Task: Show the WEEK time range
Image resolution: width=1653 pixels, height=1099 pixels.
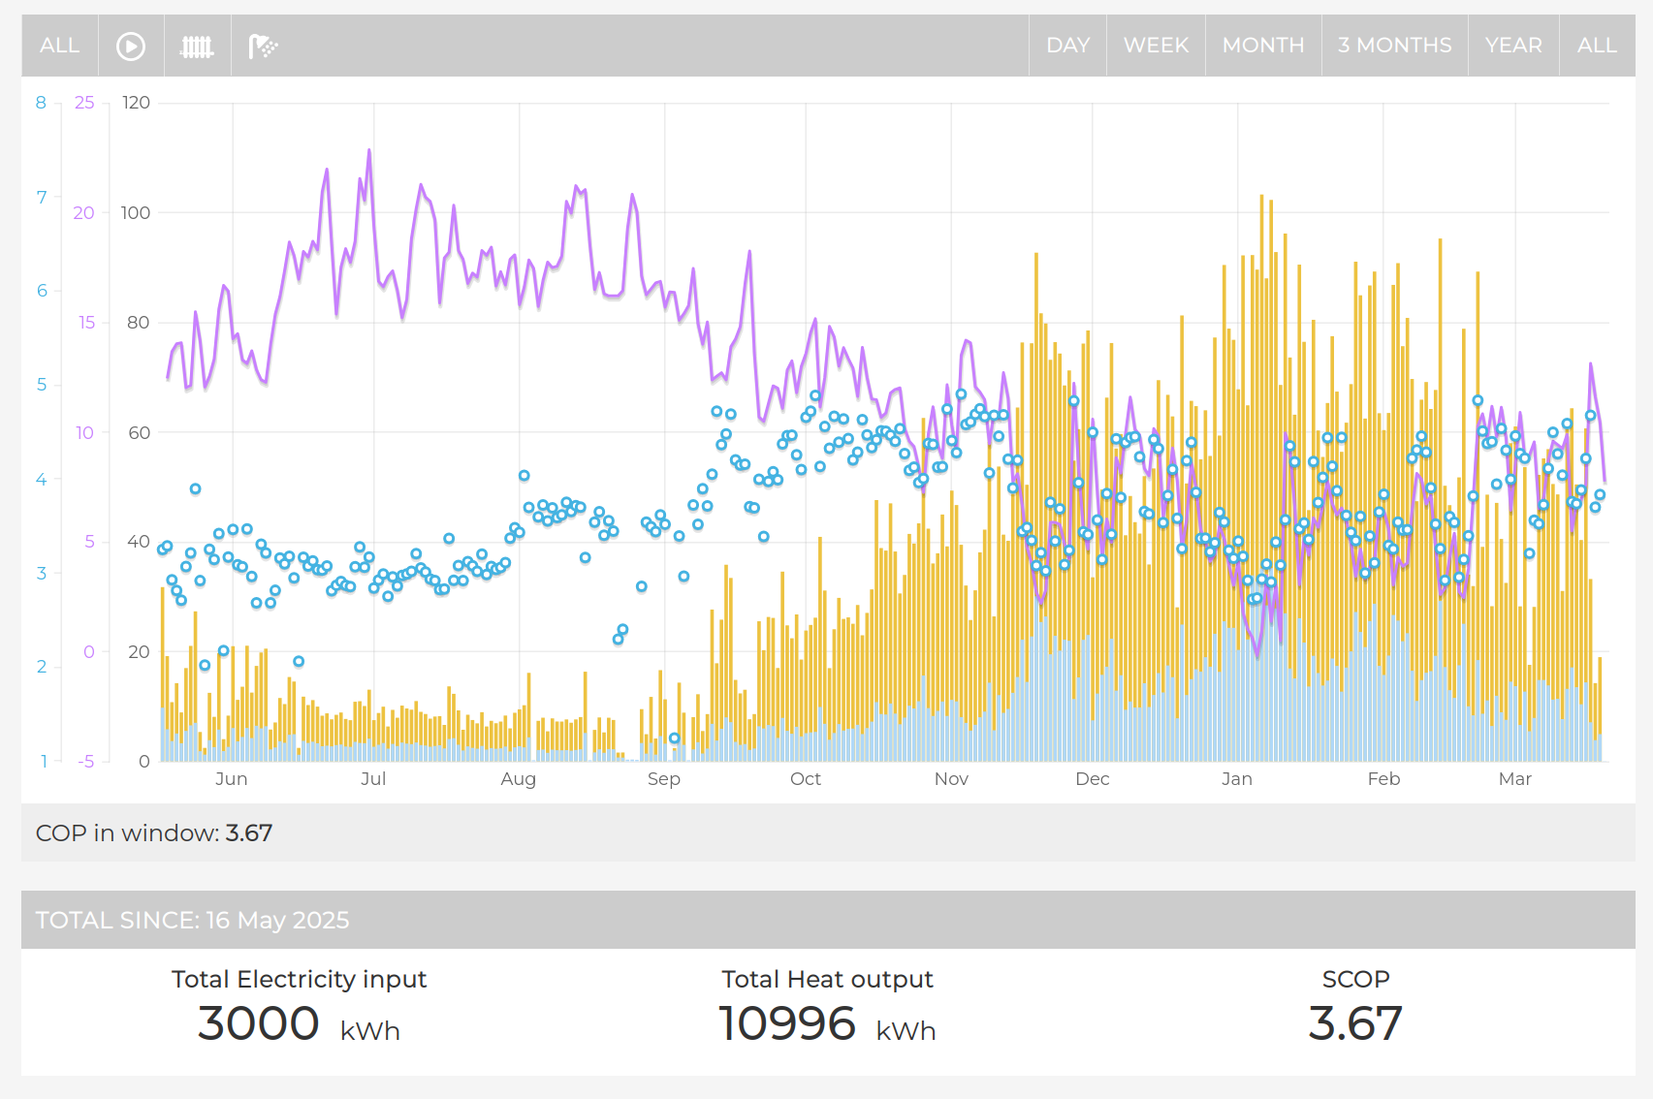Action: pyautogui.click(x=1156, y=46)
